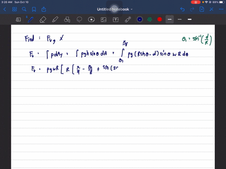Select the Image insert tool

[x=104, y=20]
